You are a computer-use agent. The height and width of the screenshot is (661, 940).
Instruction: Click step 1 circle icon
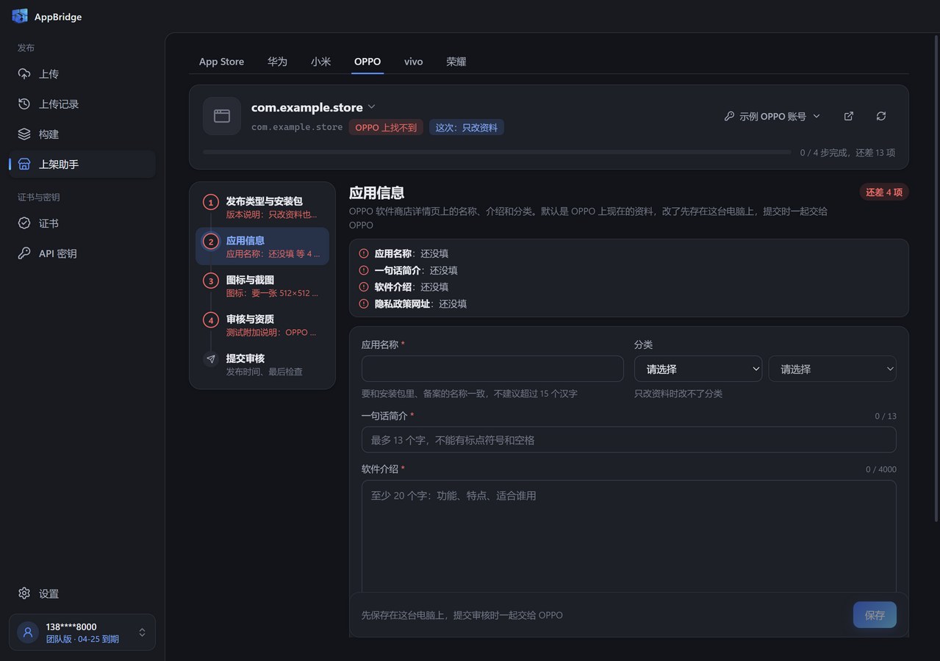pos(211,203)
